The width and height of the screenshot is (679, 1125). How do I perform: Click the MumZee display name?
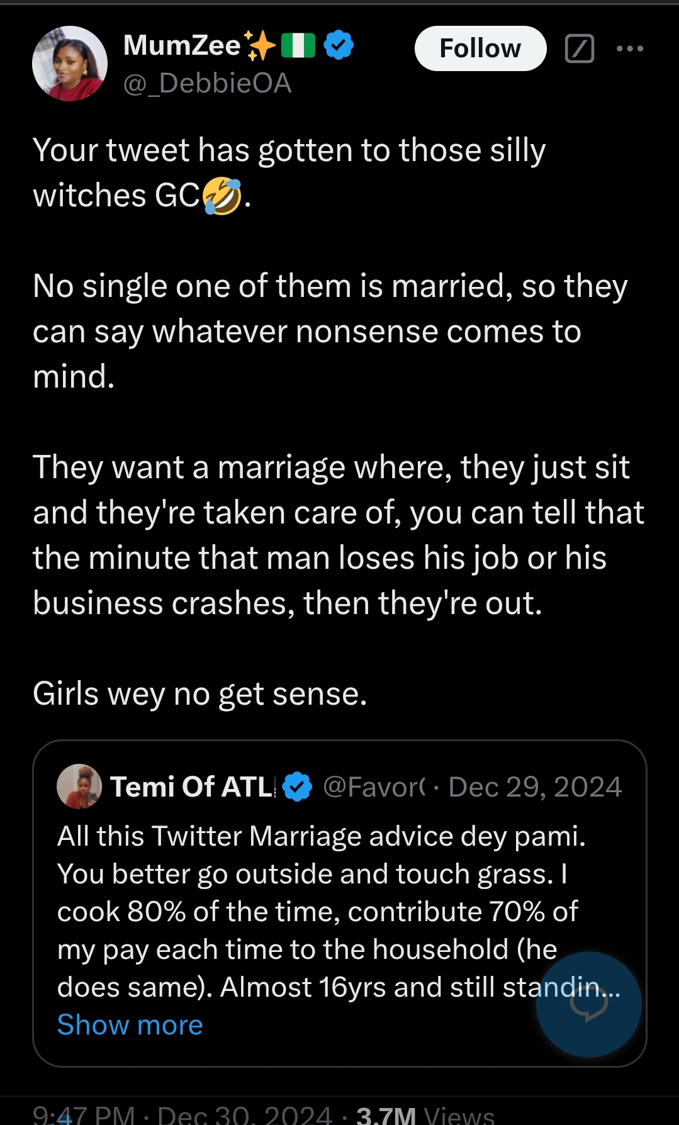(182, 45)
